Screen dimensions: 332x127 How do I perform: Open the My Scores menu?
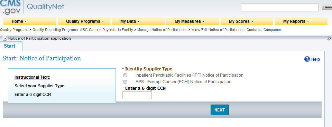[247, 21]
